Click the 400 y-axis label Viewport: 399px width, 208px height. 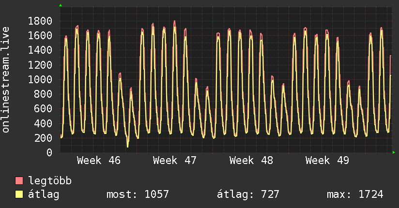(x=43, y=123)
